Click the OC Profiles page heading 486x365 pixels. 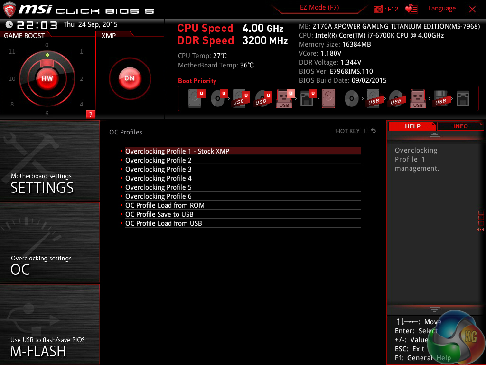(126, 132)
